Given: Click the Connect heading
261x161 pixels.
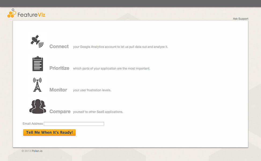Looking at the screenshot, I should (59, 46).
